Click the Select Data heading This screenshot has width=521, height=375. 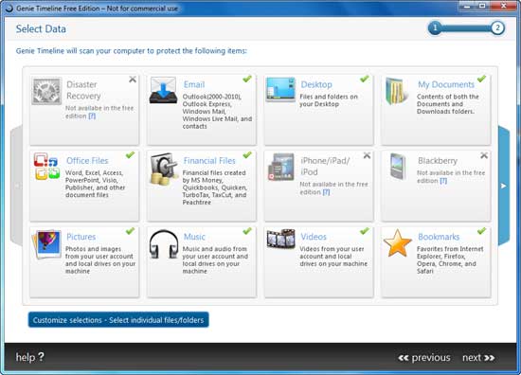click(x=41, y=29)
